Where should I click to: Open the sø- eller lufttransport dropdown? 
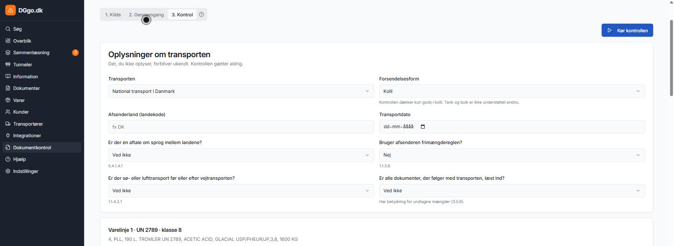241,191
